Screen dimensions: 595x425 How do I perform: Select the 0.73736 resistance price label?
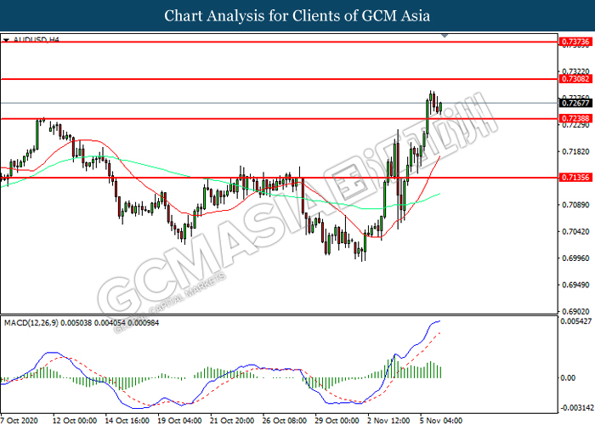(x=575, y=42)
